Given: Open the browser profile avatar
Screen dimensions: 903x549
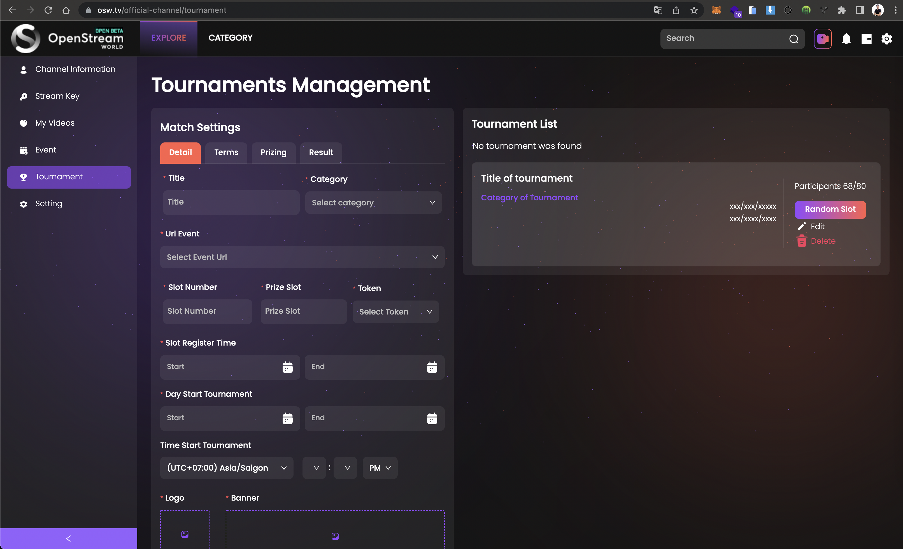Looking at the screenshot, I should pyautogui.click(x=877, y=10).
